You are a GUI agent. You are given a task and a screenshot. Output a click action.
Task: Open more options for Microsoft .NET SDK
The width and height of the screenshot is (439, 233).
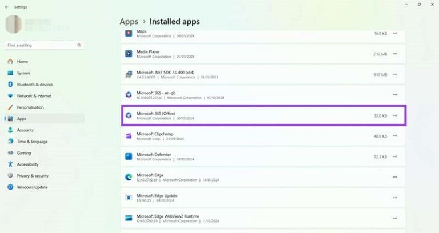(395, 74)
